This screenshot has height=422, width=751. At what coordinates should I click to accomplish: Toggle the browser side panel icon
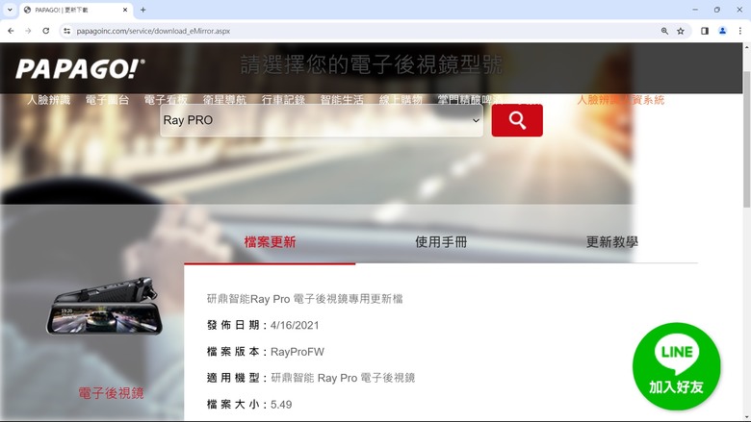click(705, 31)
